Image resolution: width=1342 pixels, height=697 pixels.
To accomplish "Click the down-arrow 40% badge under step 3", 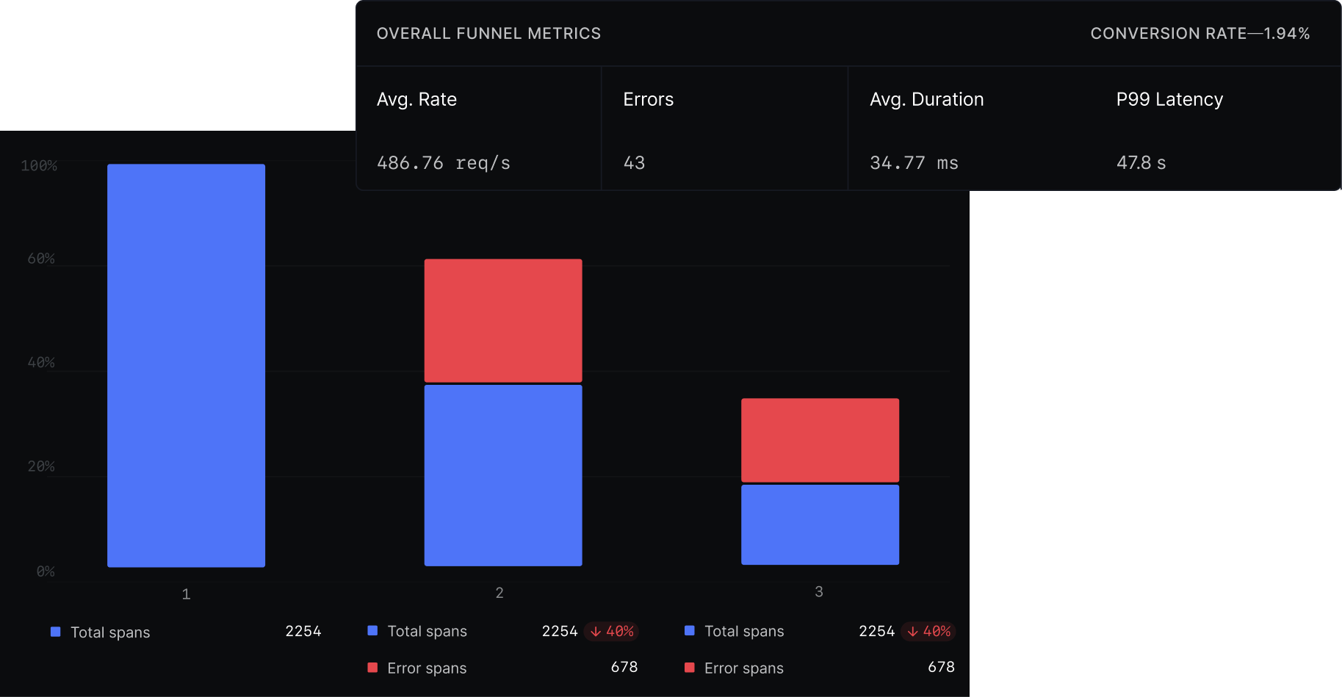I will tap(928, 632).
